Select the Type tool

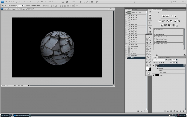[150, 57]
